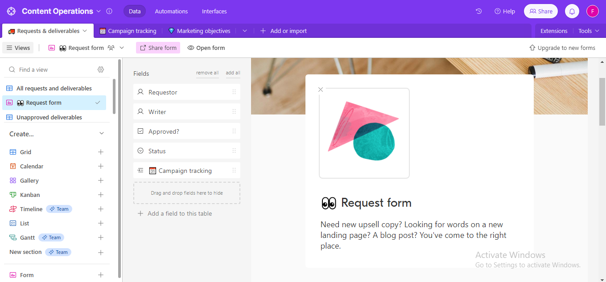
Task: Open view search settings gear
Action: coord(101,69)
